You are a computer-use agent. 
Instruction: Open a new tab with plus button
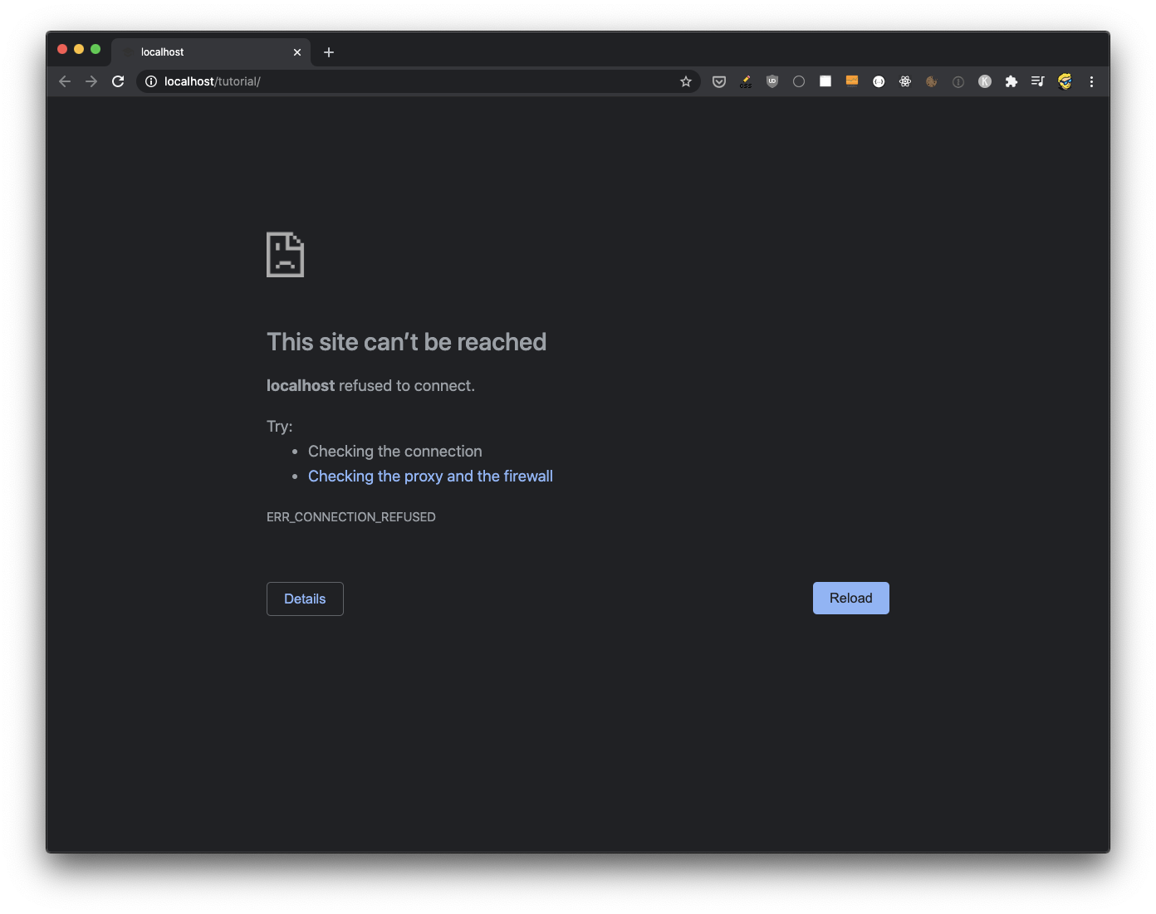(329, 52)
